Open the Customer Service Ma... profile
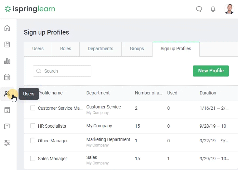Viewport: 238px width, 170px height. point(60,108)
